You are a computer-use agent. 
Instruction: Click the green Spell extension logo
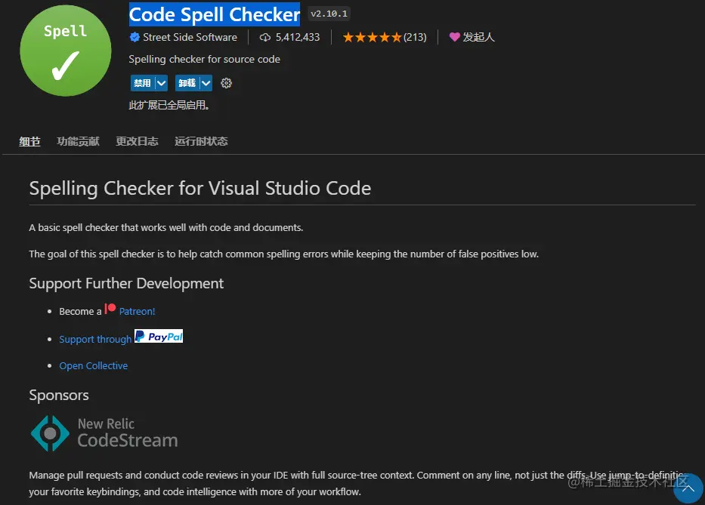click(65, 51)
